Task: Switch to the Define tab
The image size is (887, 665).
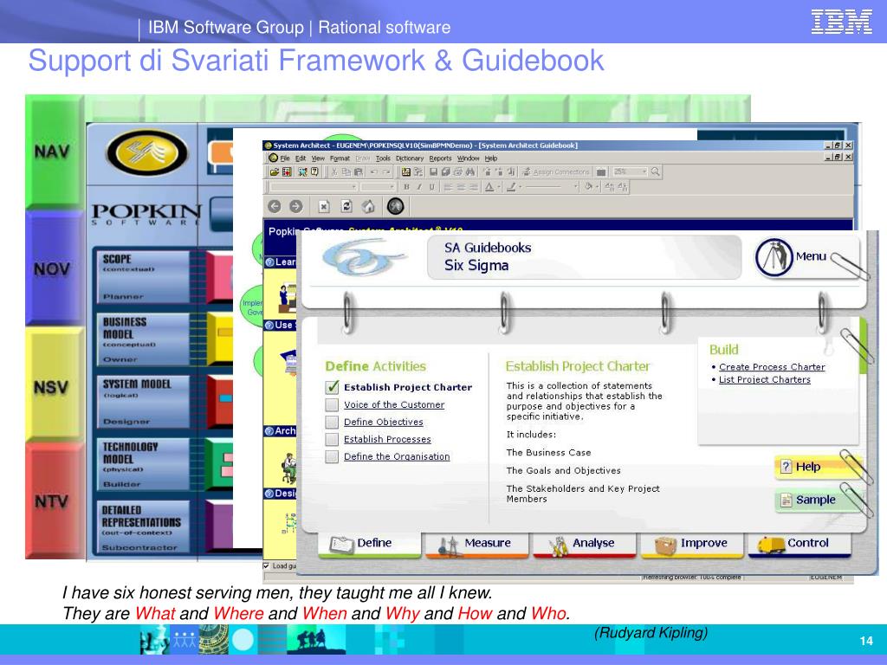Action: click(369, 544)
